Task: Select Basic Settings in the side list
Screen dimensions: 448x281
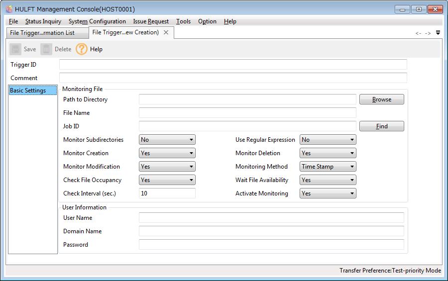Action: (33, 90)
